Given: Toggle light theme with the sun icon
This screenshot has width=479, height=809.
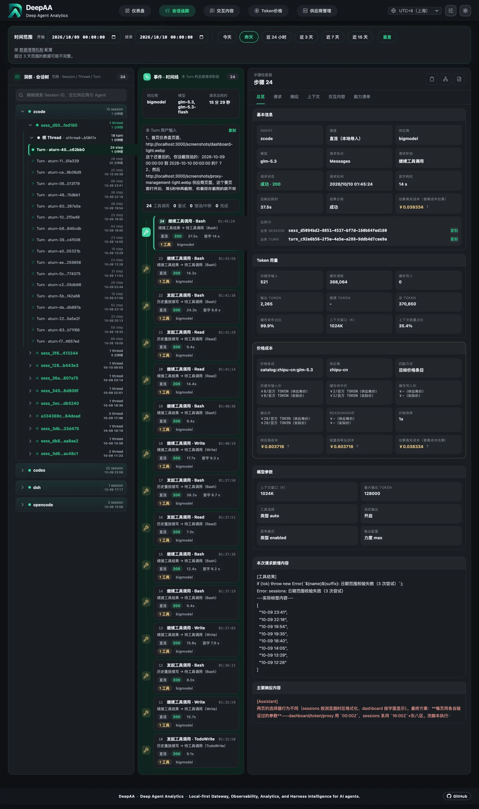Looking at the screenshot, I should (x=465, y=11).
